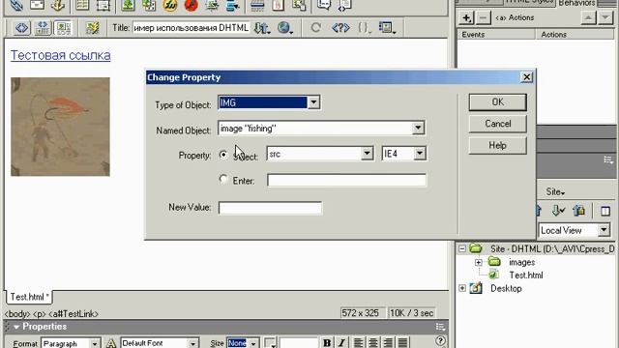This screenshot has height=348, width=619.
Task: Select the 'Select' property radio button
Action: [x=223, y=155]
